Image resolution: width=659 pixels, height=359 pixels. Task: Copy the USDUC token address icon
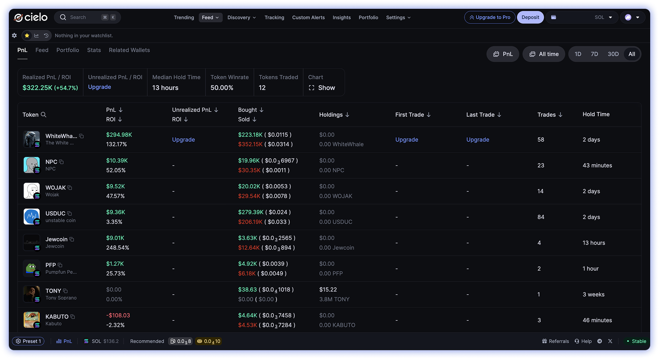coord(70,213)
